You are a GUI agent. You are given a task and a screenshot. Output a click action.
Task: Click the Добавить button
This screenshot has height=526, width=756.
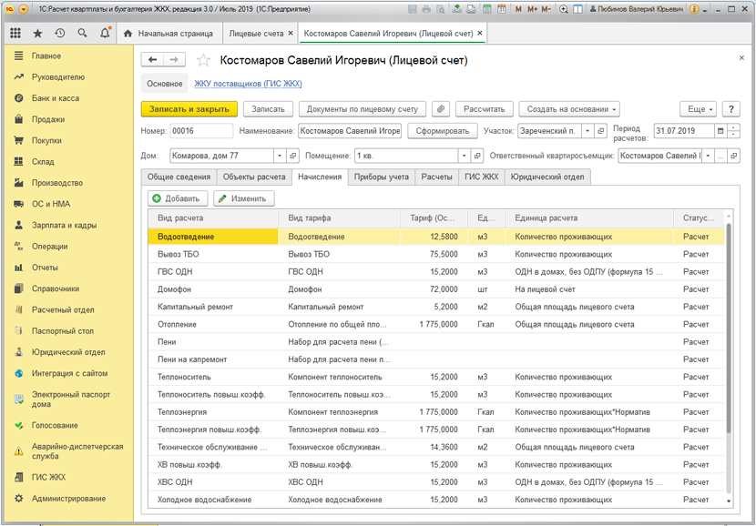point(179,197)
